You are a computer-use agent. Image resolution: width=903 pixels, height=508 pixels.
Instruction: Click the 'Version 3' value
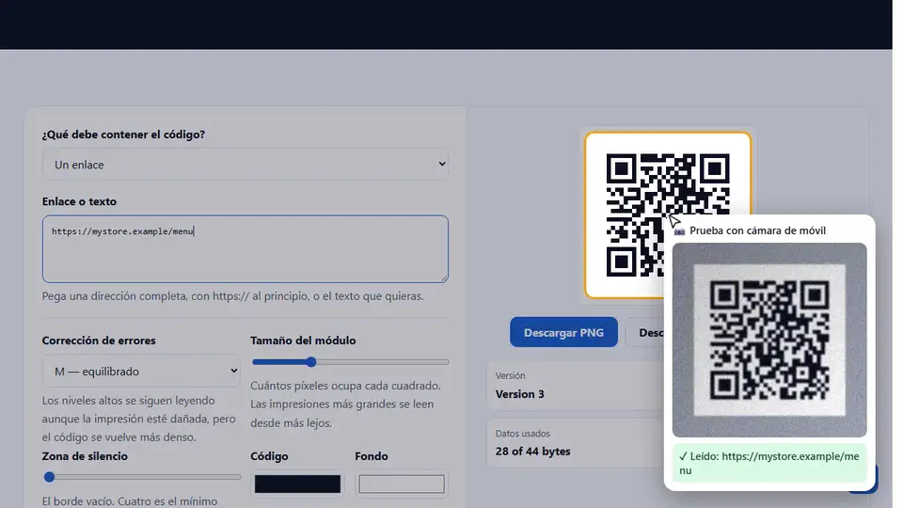click(x=519, y=394)
